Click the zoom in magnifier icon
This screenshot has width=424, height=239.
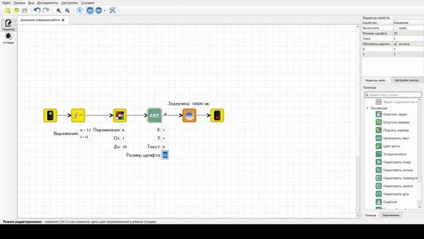(x=58, y=11)
